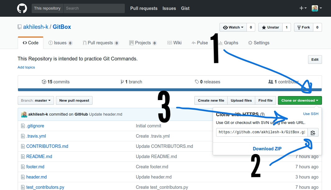Viewport: 331px width, 190px height.
Task: Switch to the Settings tab
Action: click(259, 43)
